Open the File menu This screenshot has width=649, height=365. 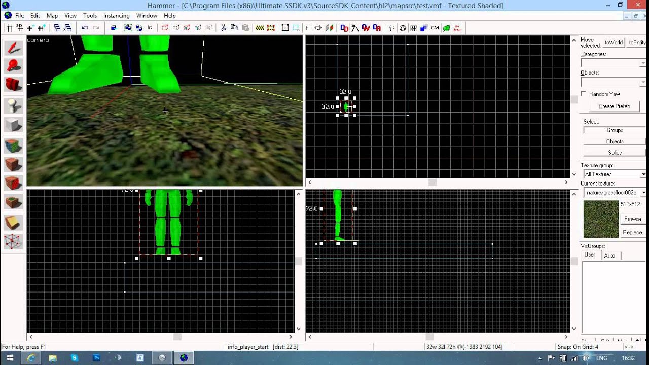[x=19, y=16]
